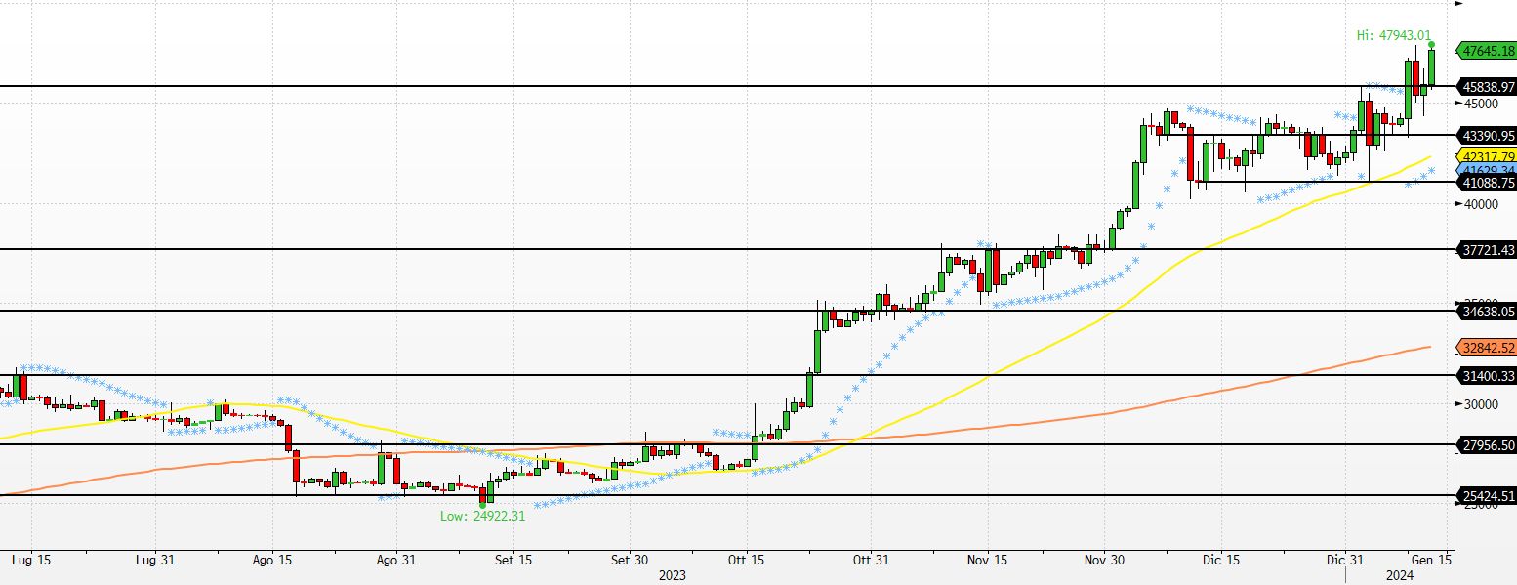Select the 34638.05 price level label
This screenshot has width=1517, height=585.
click(x=1487, y=312)
